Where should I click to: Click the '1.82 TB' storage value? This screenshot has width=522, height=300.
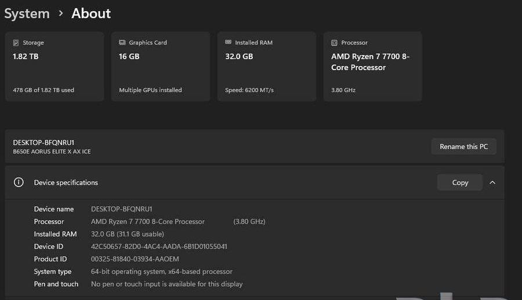click(26, 57)
